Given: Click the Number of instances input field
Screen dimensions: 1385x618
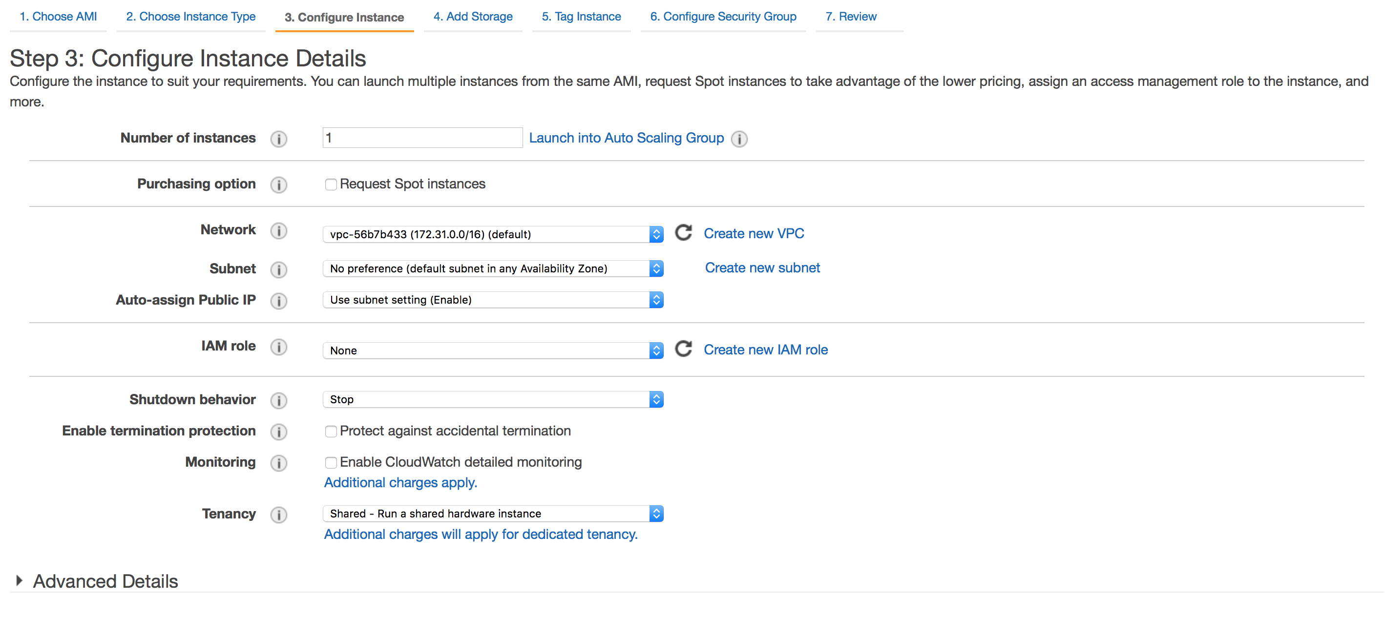Looking at the screenshot, I should [422, 138].
